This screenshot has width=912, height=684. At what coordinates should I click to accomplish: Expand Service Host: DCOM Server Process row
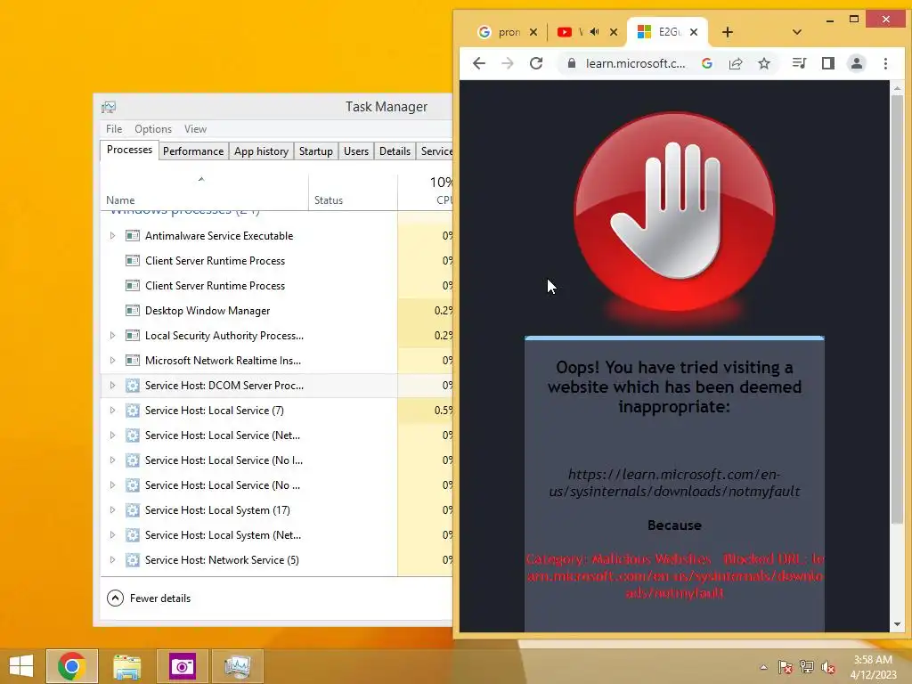(x=112, y=386)
